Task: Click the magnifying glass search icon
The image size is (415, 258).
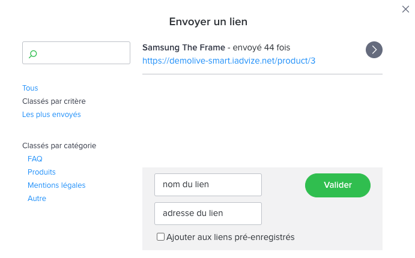Action: [33, 53]
